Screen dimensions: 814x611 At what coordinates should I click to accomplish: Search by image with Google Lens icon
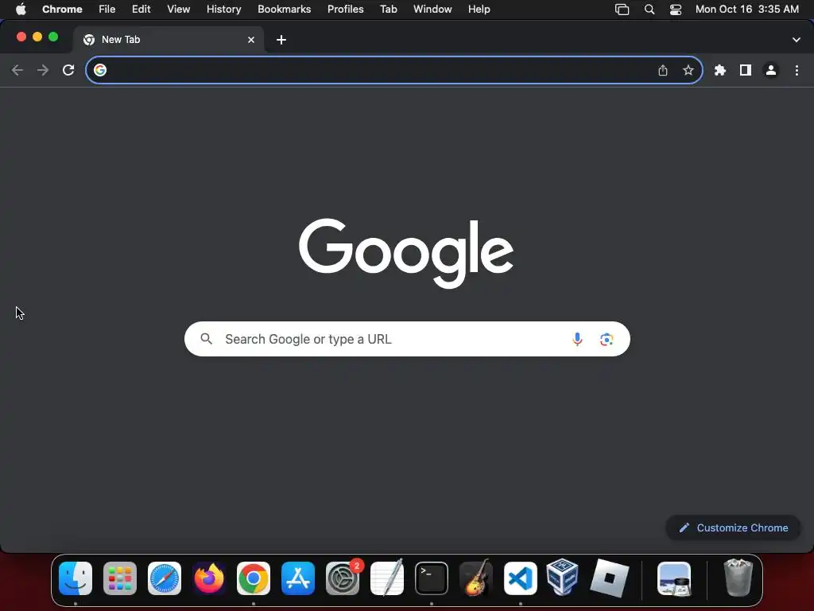607,339
